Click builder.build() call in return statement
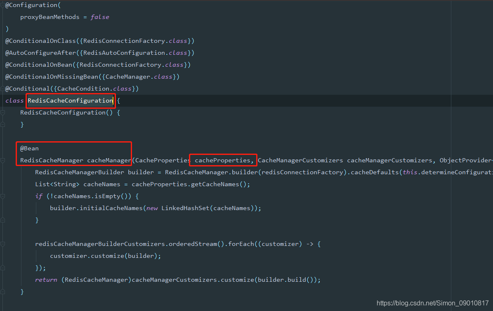493x311 pixels. pyautogui.click(x=285, y=280)
